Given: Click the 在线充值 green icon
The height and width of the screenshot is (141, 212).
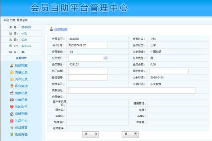Looking at the screenshot, I should click(x=12, y=134).
